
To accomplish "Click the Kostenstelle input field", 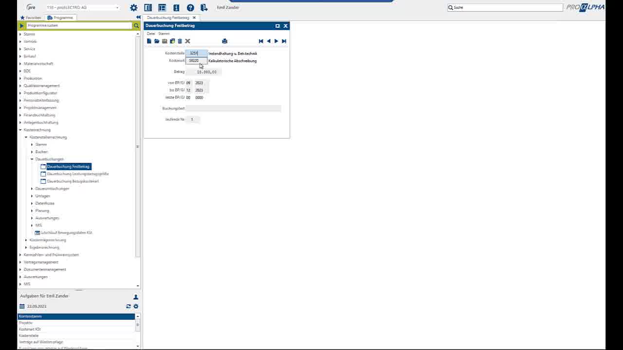I will click(197, 53).
